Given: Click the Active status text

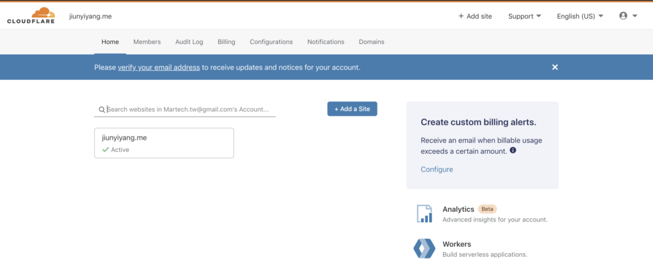Looking at the screenshot, I should [120, 149].
